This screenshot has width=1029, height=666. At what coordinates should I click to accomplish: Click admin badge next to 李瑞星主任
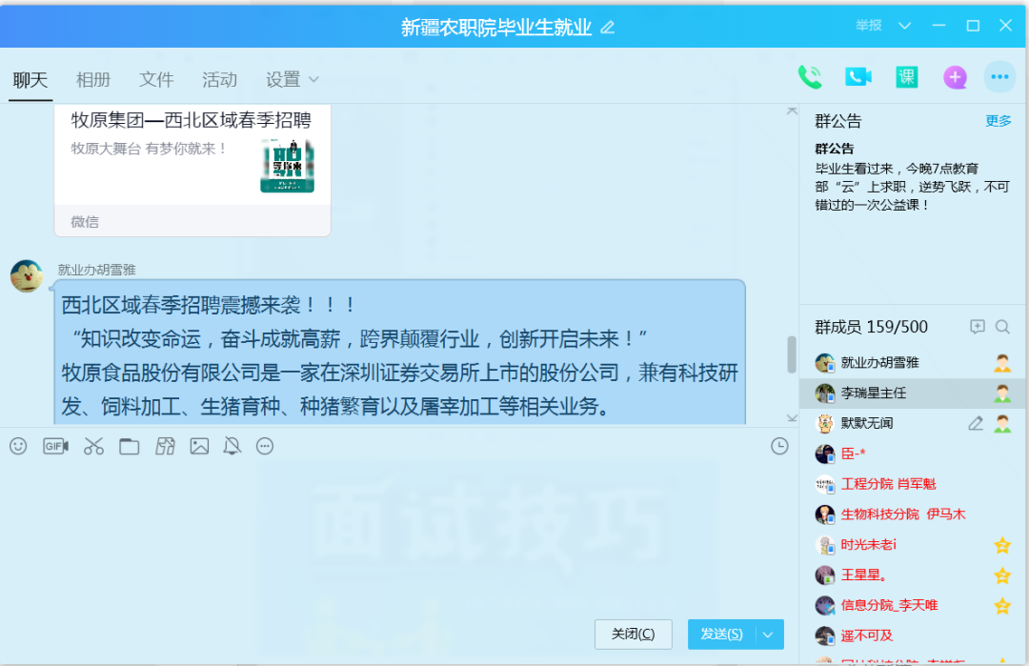1002,394
